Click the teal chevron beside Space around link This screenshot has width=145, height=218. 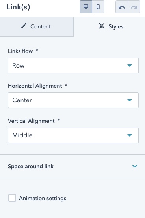point(135,166)
